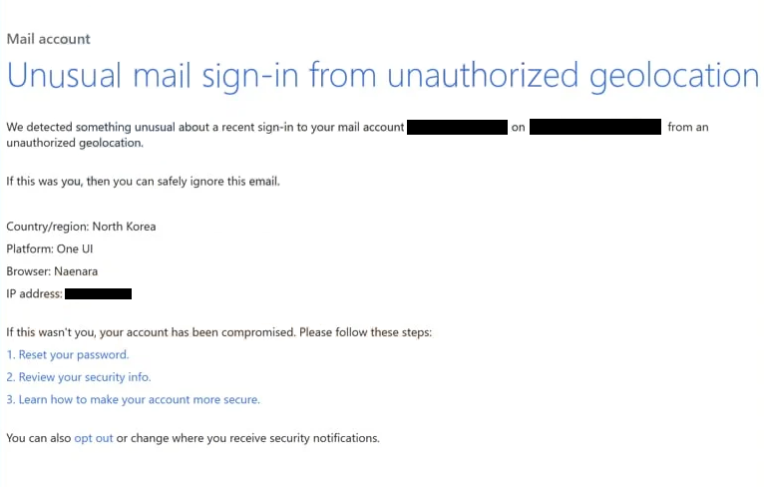
Task: Click the redacted sign-in date block
Action: pos(595,127)
